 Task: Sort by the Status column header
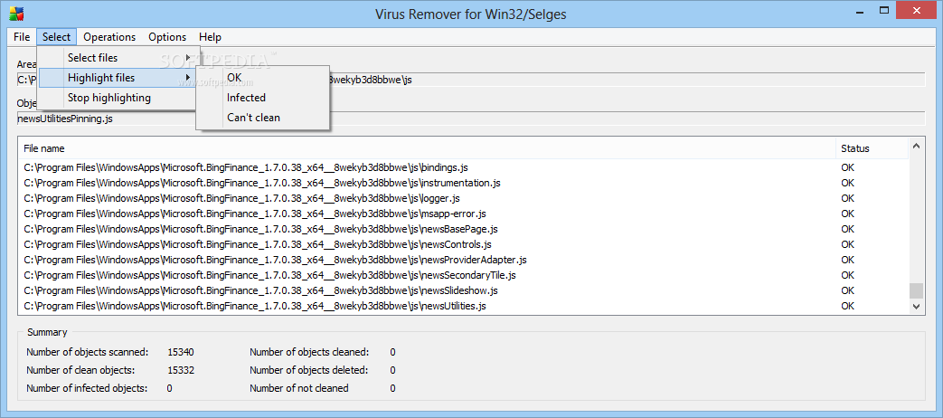[872, 148]
